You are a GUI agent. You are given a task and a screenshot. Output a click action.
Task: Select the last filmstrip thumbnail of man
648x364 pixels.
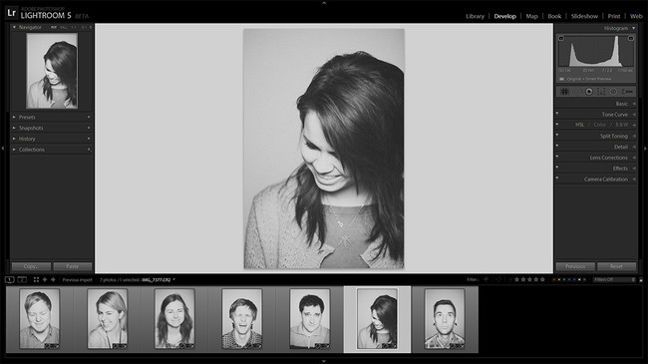point(445,318)
